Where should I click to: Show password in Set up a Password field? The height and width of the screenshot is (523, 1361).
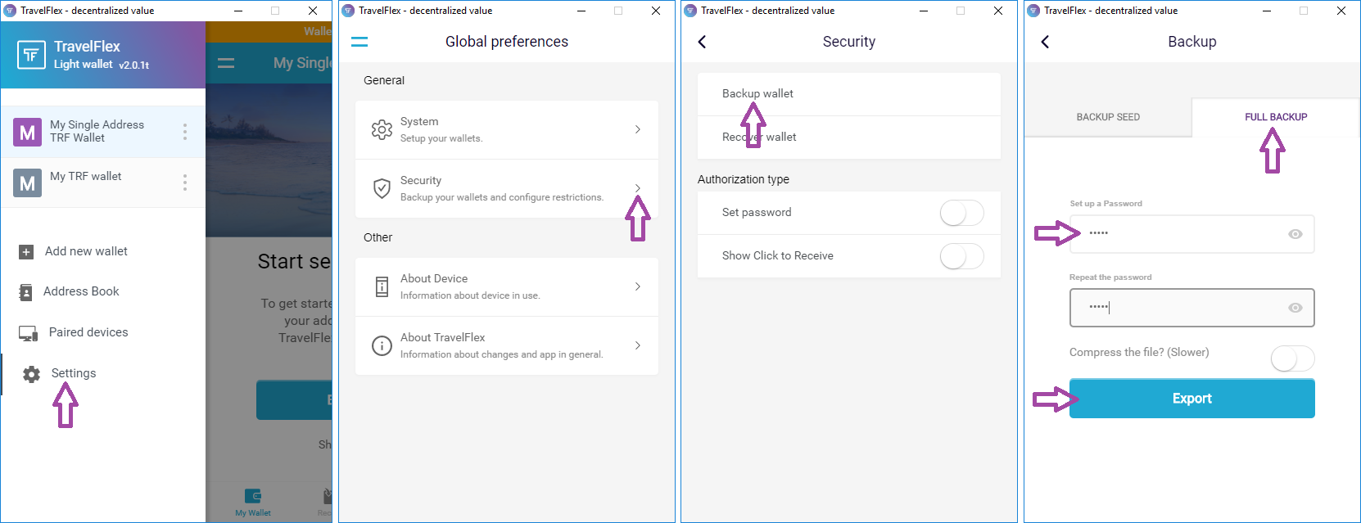(x=1295, y=234)
